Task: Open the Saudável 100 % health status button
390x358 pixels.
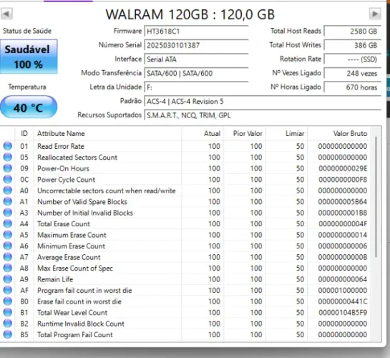Action: tap(29, 57)
